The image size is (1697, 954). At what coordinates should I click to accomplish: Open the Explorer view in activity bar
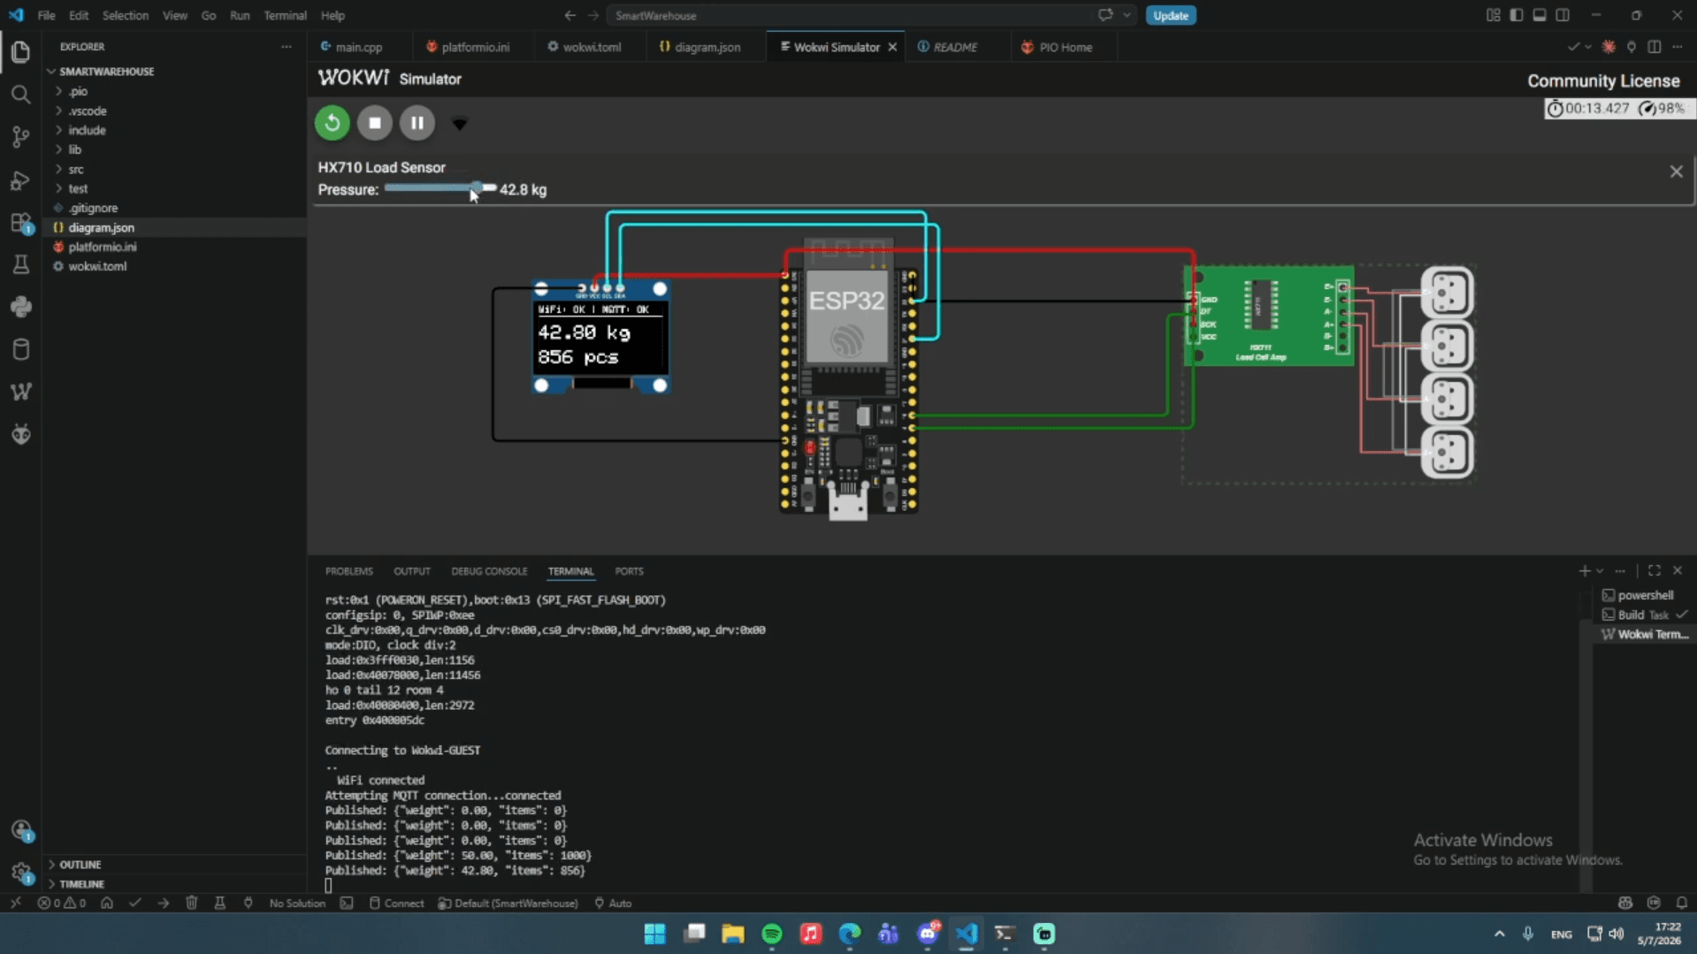pyautogui.click(x=20, y=52)
